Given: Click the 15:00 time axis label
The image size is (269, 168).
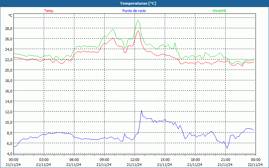Looking at the screenshot, I should (165, 160).
